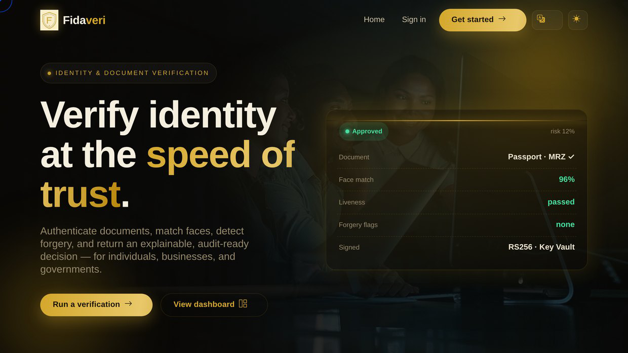Viewport: 628px width, 353px height.
Task: Click the 96% face match value
Action: click(x=567, y=179)
